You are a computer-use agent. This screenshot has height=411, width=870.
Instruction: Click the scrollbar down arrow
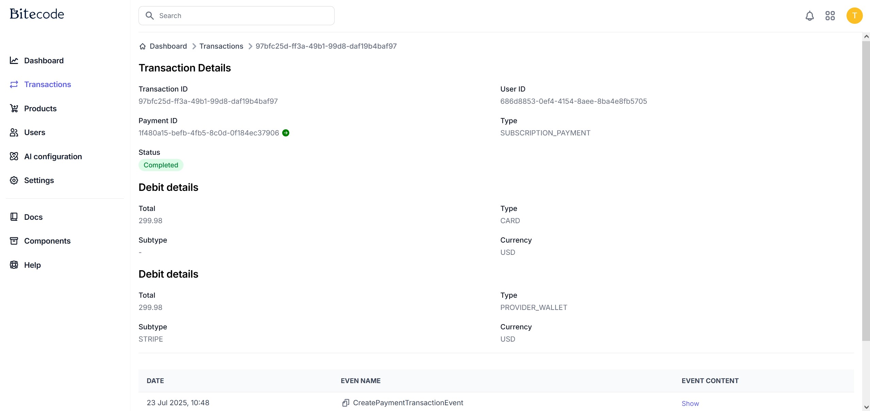(866, 407)
